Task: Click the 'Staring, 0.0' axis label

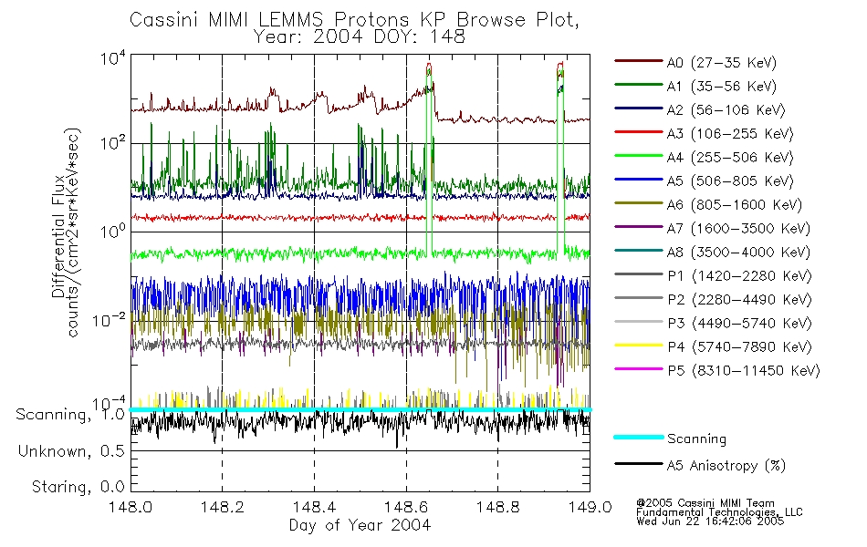Action: 78,487
